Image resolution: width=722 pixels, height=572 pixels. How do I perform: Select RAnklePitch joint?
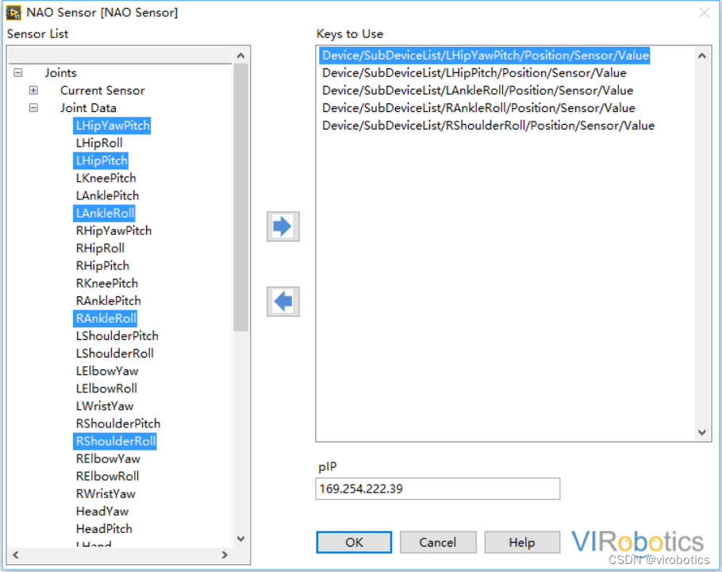108,300
